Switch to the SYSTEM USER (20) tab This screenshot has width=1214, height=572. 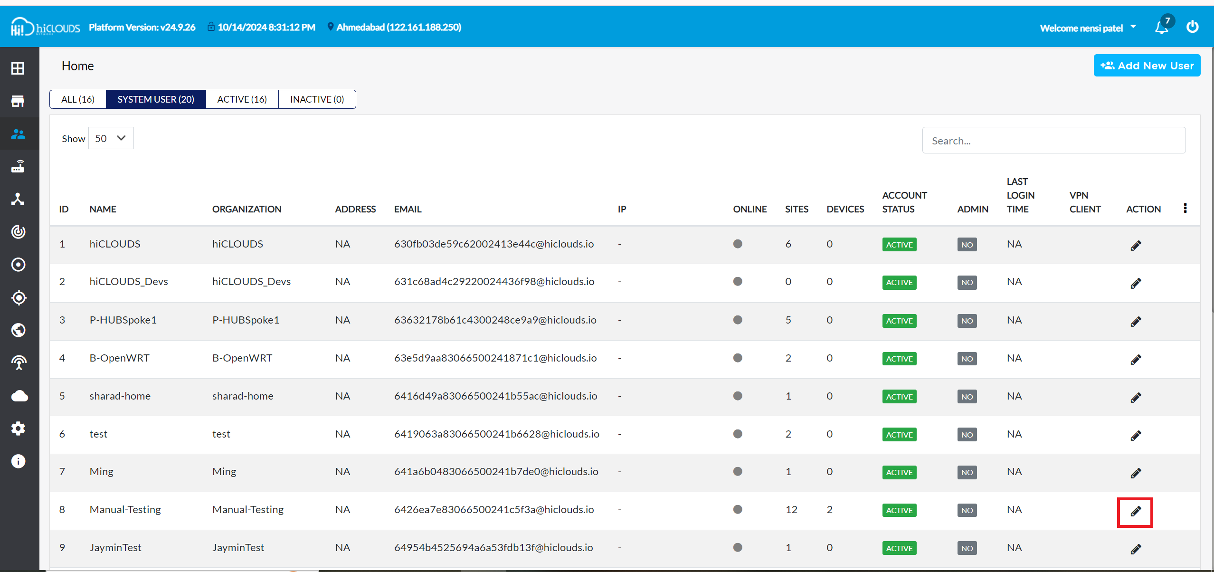pos(156,99)
